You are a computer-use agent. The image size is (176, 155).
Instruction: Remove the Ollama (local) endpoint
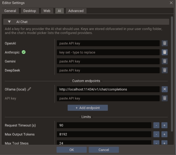click(164, 89)
